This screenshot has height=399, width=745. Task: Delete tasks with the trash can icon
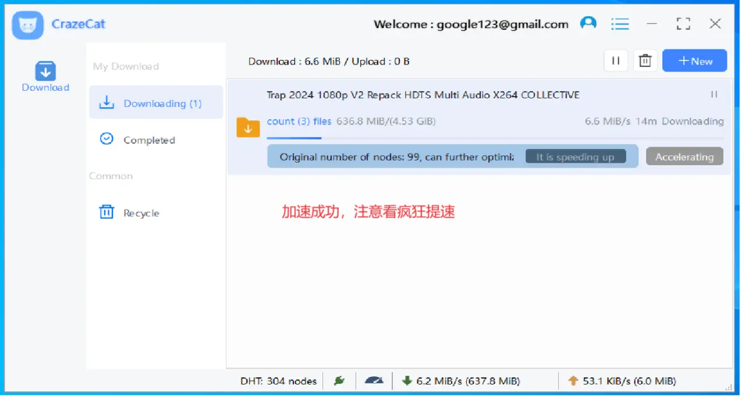click(x=645, y=60)
